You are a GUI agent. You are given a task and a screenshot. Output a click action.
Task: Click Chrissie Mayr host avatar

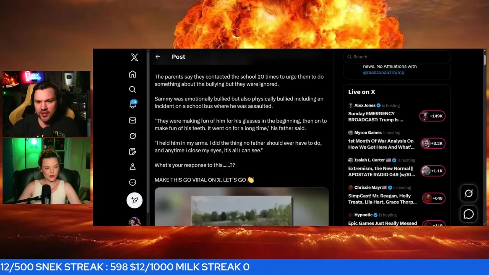pyautogui.click(x=350, y=188)
